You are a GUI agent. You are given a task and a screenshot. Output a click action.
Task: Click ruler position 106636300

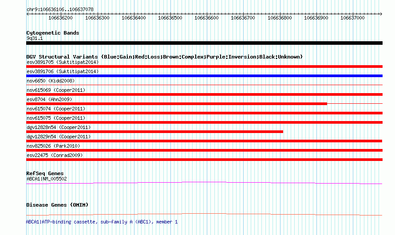(x=97, y=18)
